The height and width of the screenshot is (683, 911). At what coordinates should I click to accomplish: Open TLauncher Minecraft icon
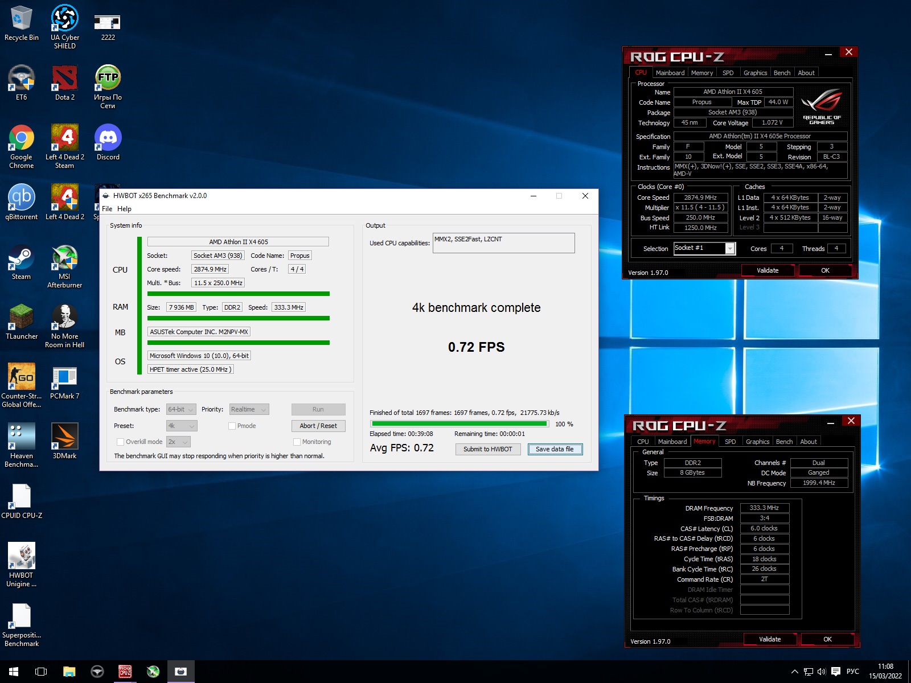(22, 322)
